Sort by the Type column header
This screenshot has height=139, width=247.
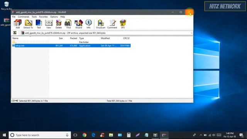[89, 38]
